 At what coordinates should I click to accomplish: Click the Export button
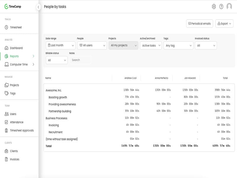(224, 24)
